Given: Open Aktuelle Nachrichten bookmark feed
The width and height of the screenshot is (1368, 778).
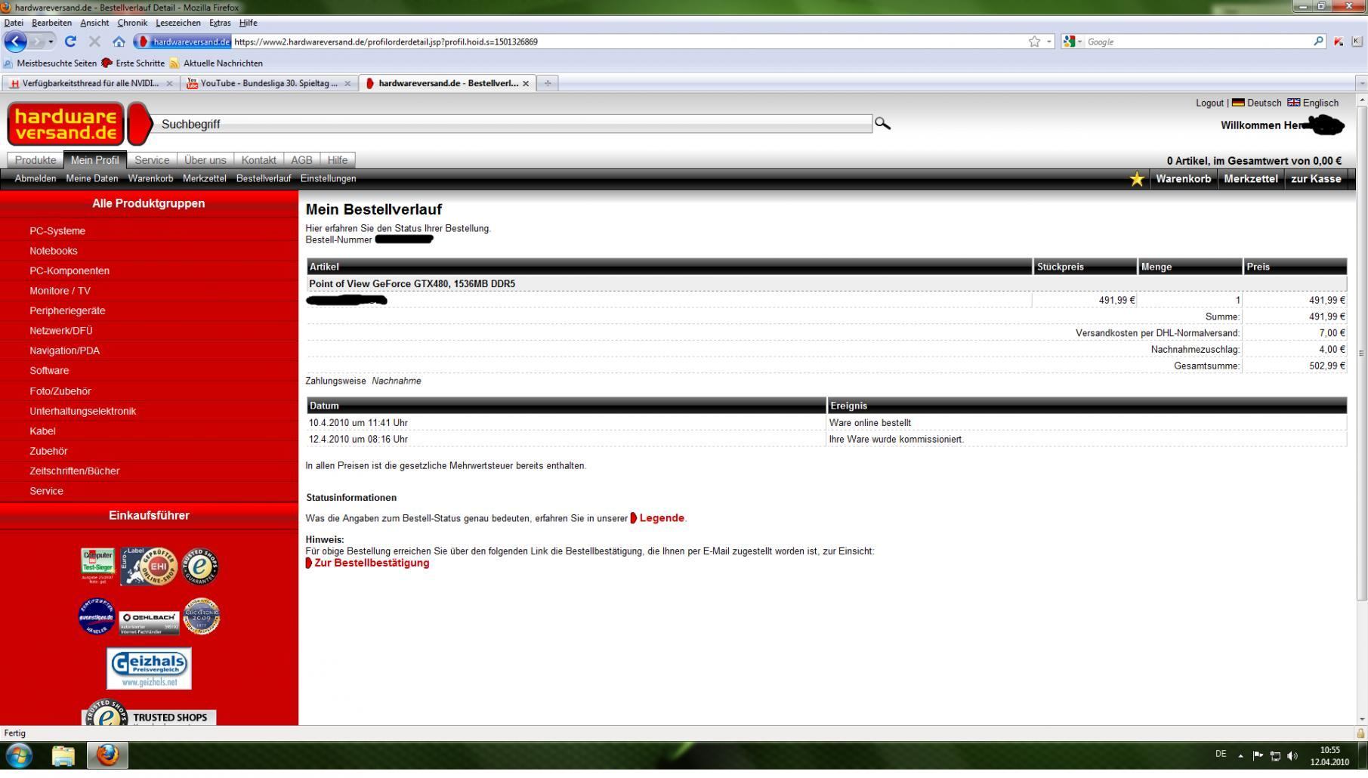Looking at the screenshot, I should point(216,63).
